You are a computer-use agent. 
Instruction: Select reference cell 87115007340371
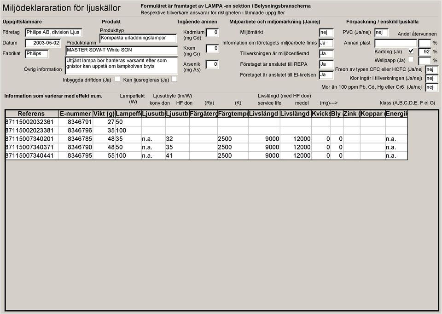32,147
